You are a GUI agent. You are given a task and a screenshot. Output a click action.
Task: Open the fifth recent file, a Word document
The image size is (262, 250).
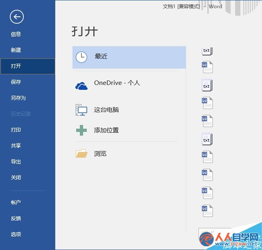click(x=207, y=121)
